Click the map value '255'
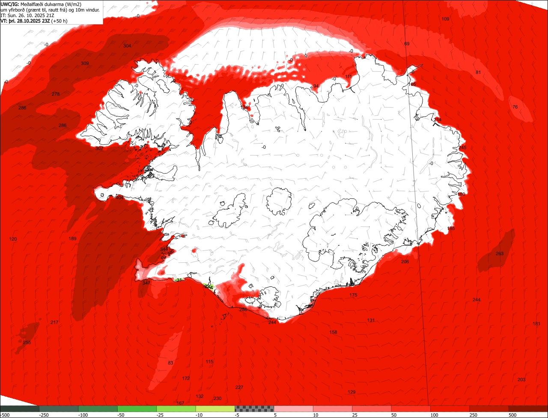Screen dimensions: 548x418 tap(27, 342)
